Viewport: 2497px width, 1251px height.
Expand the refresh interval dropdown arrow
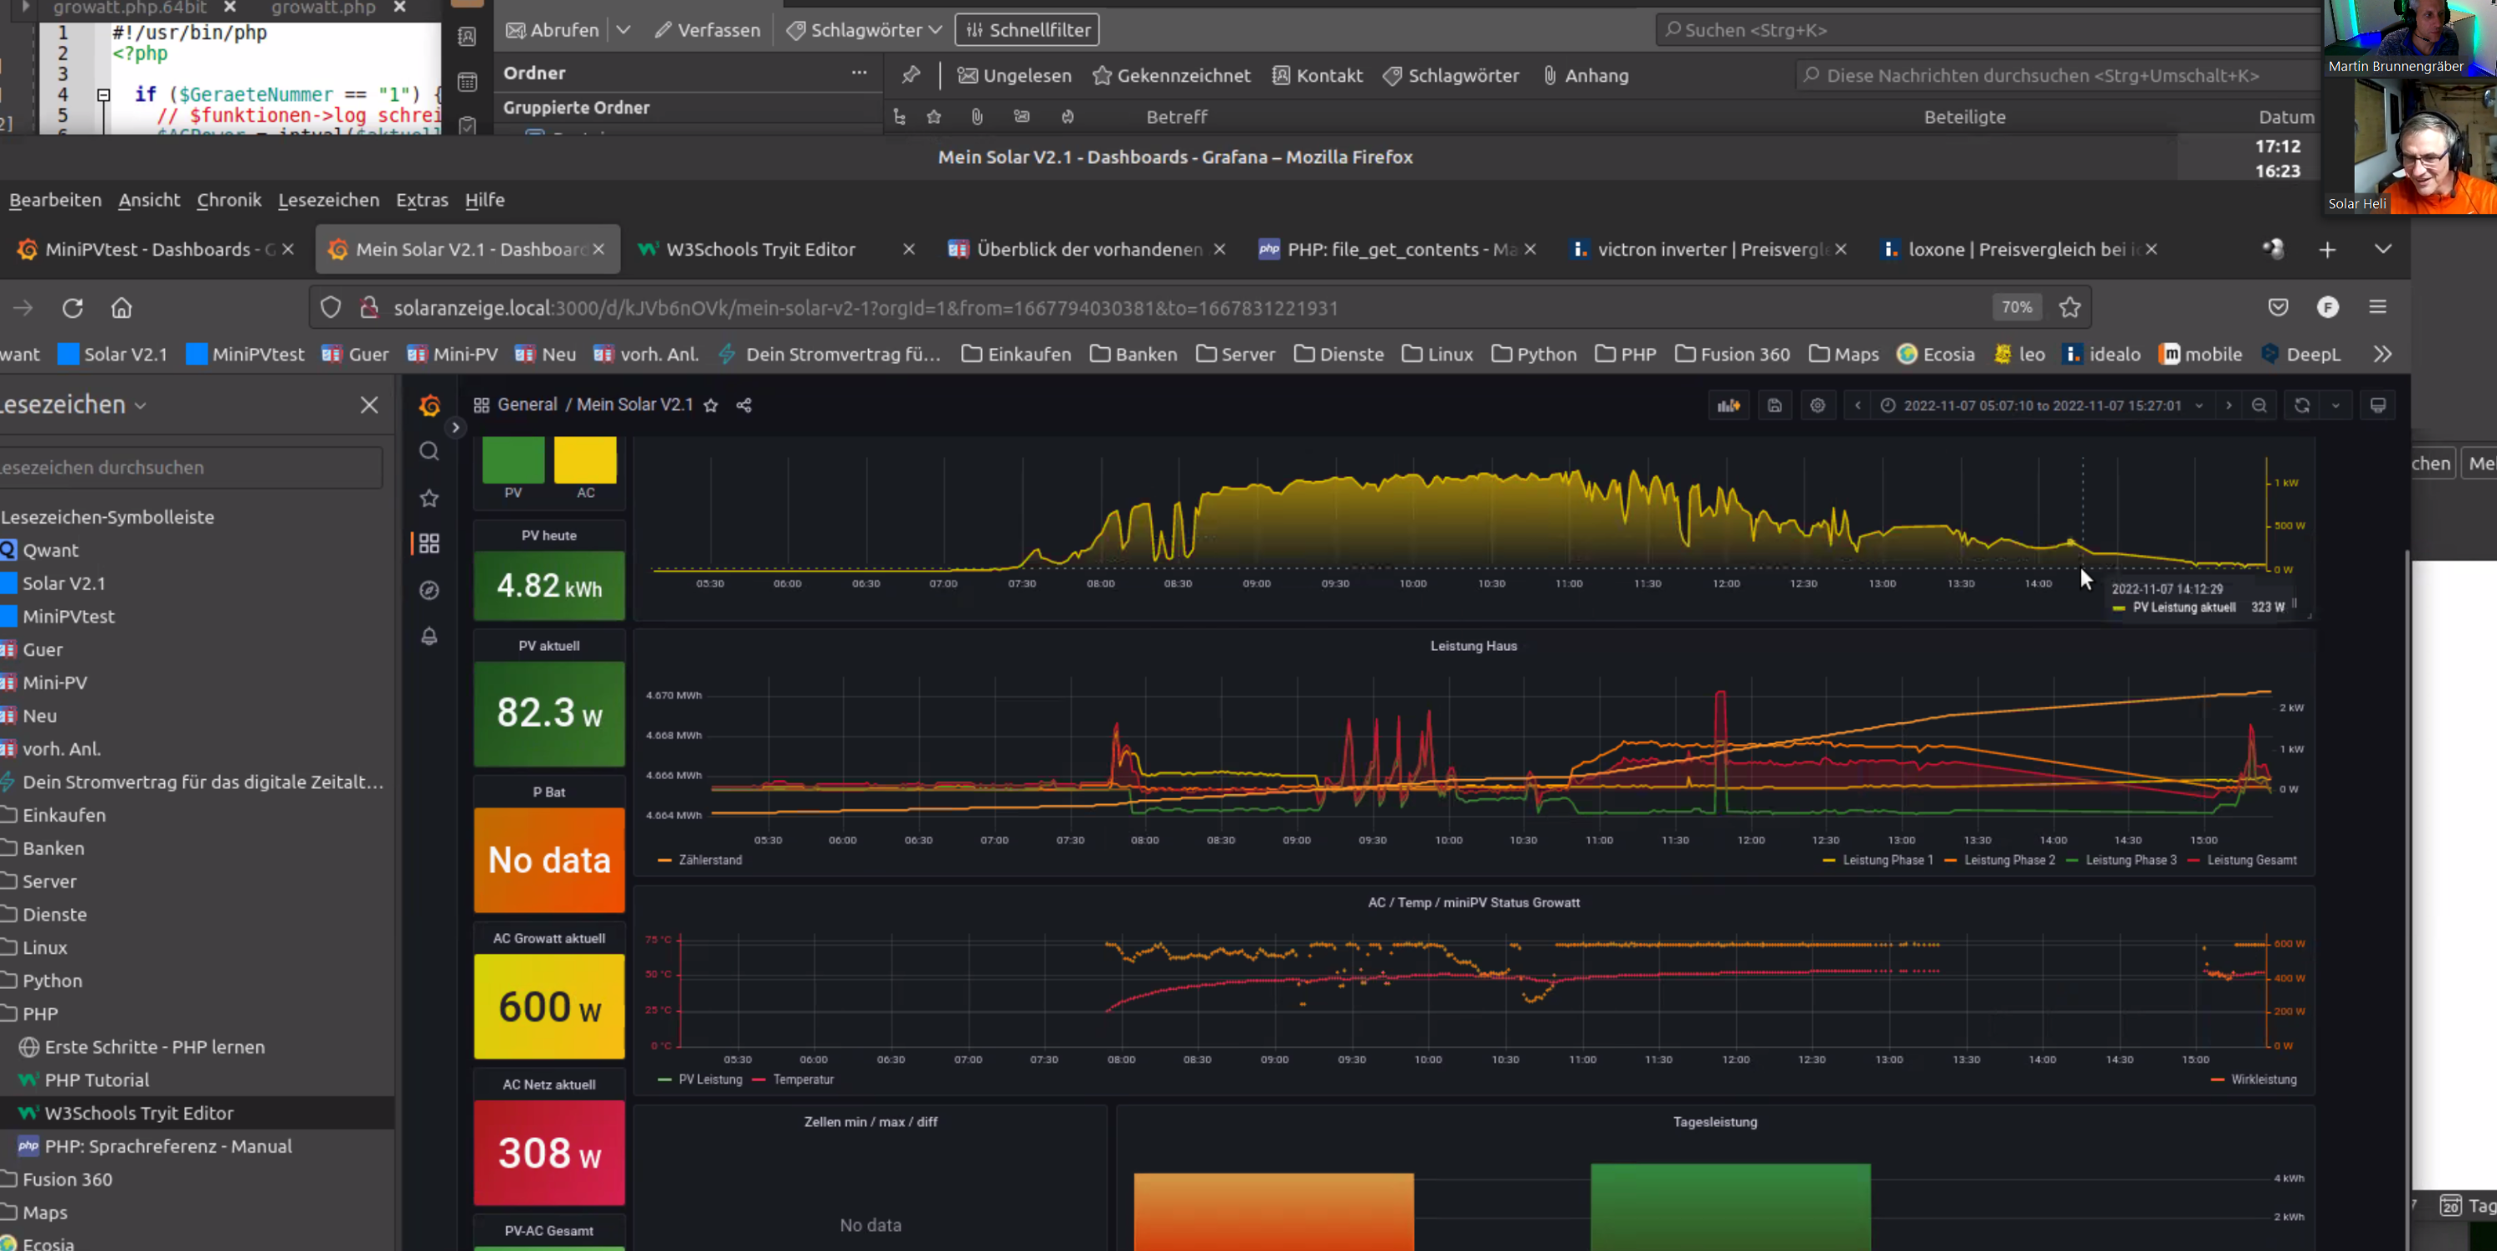pyautogui.click(x=2336, y=405)
